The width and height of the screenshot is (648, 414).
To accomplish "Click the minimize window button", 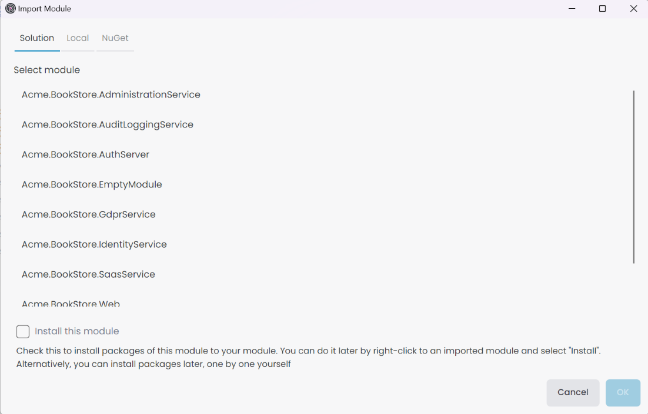I will coord(571,9).
